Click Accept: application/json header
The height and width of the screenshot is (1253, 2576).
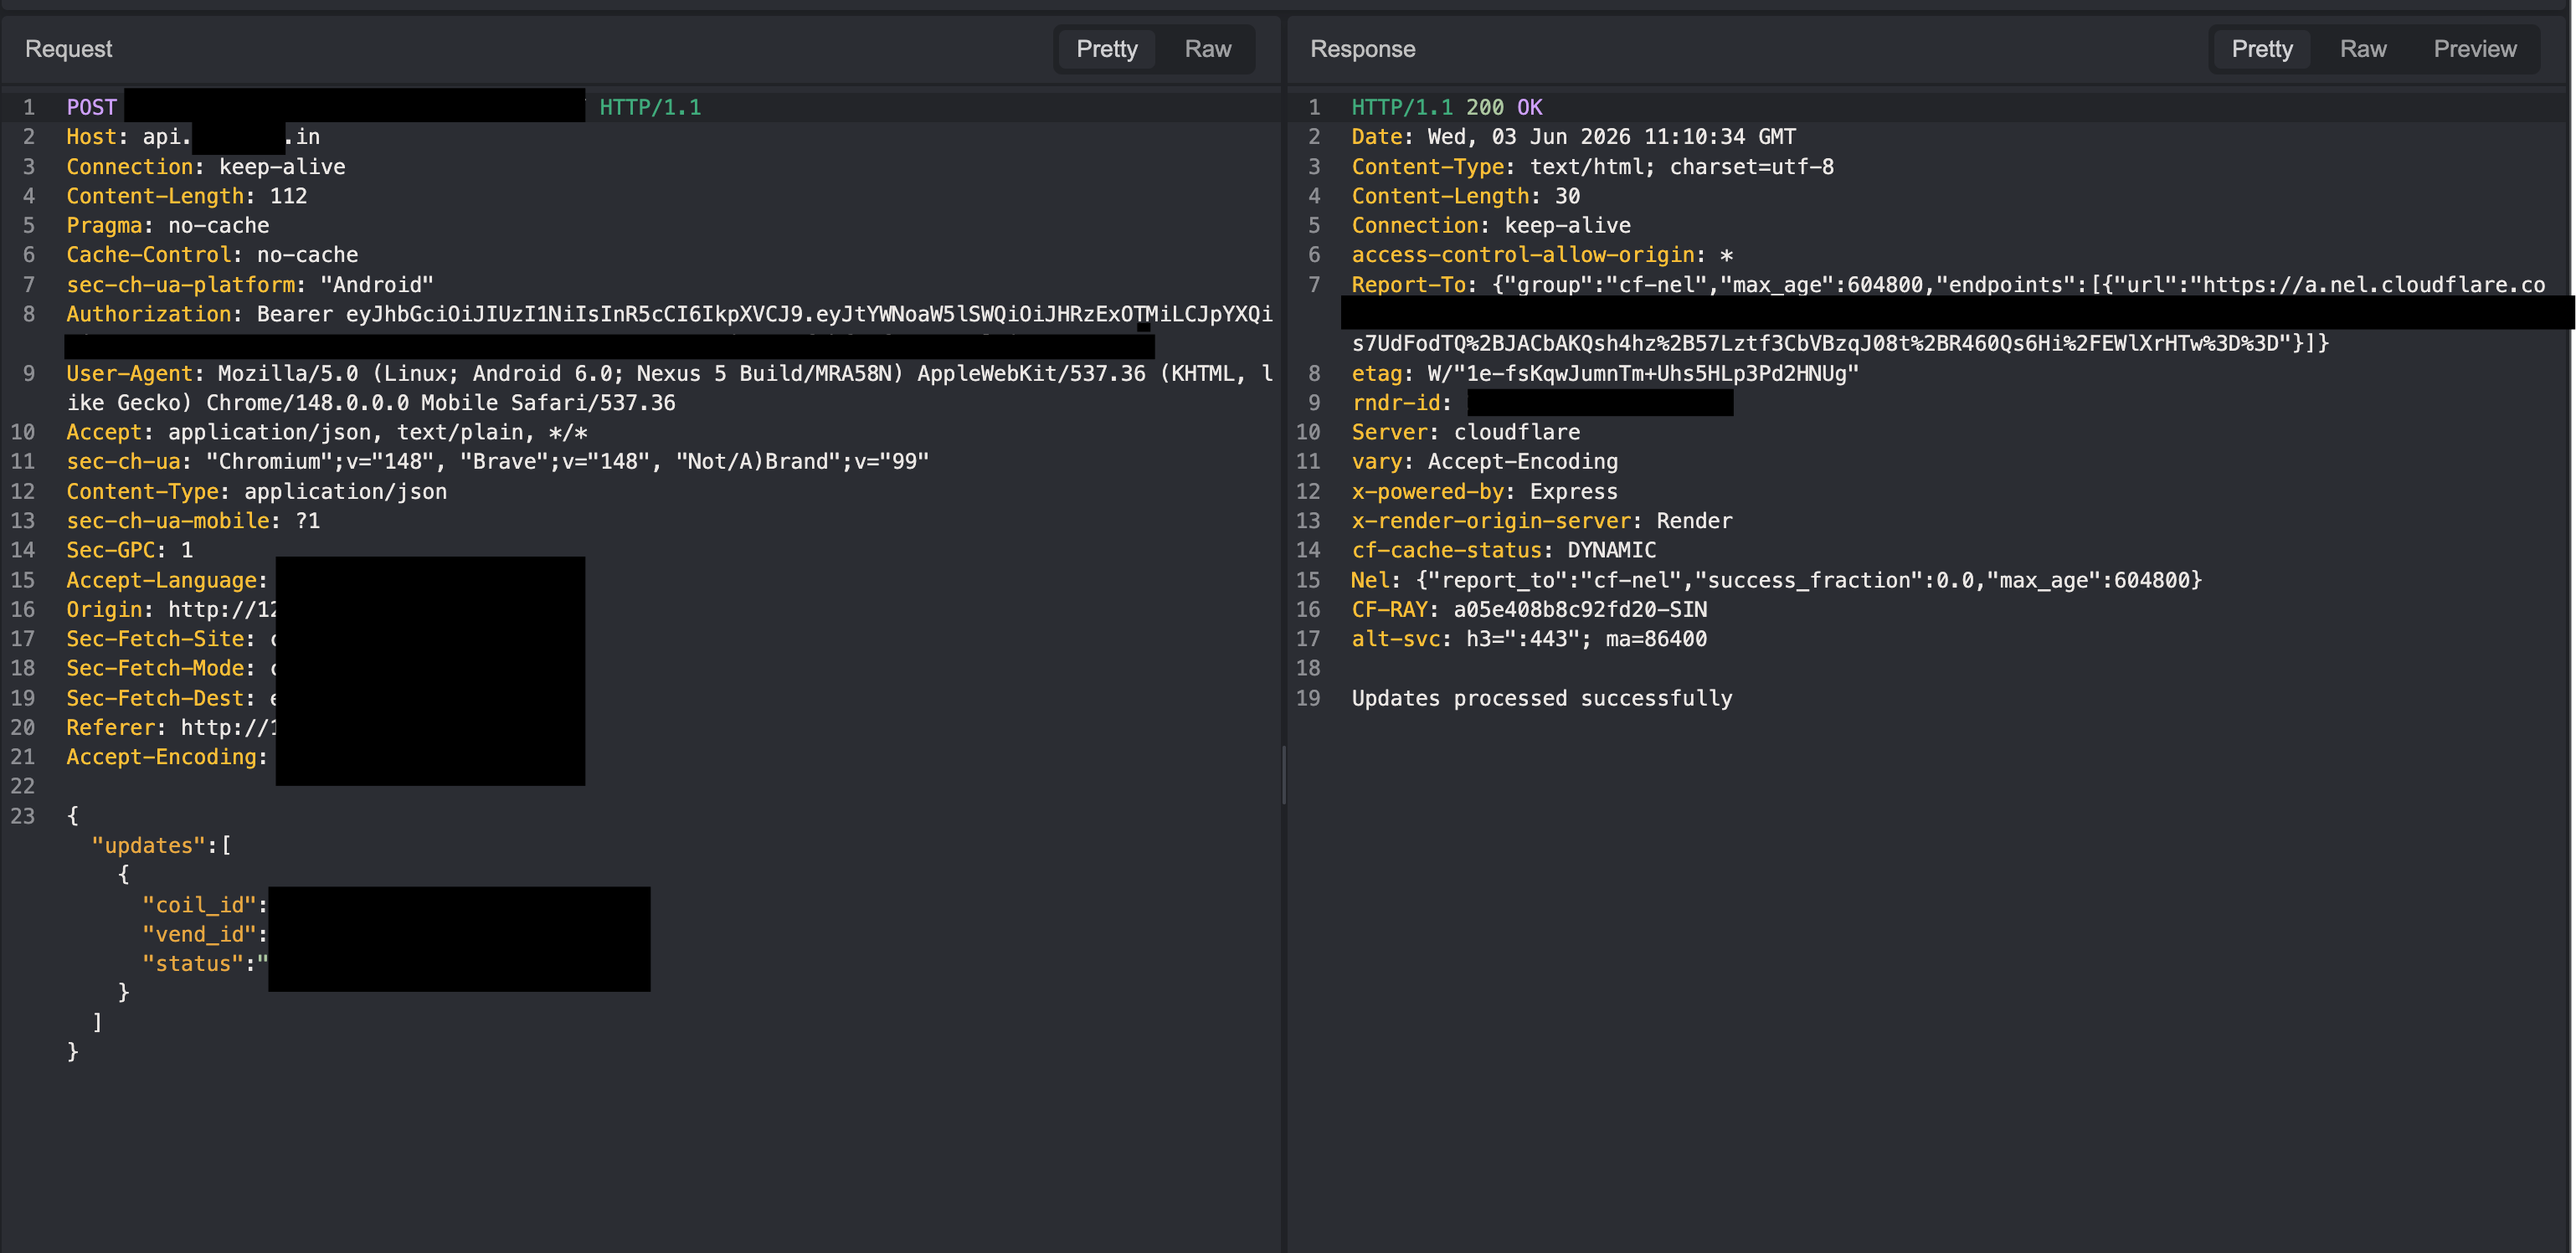click(327, 432)
